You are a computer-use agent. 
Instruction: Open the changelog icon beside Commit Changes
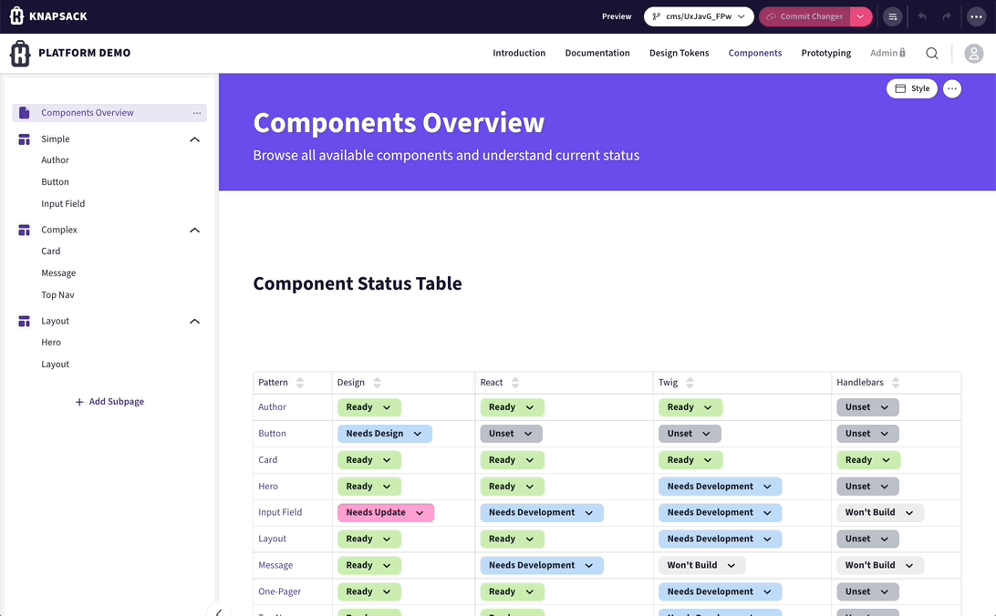pos(892,15)
